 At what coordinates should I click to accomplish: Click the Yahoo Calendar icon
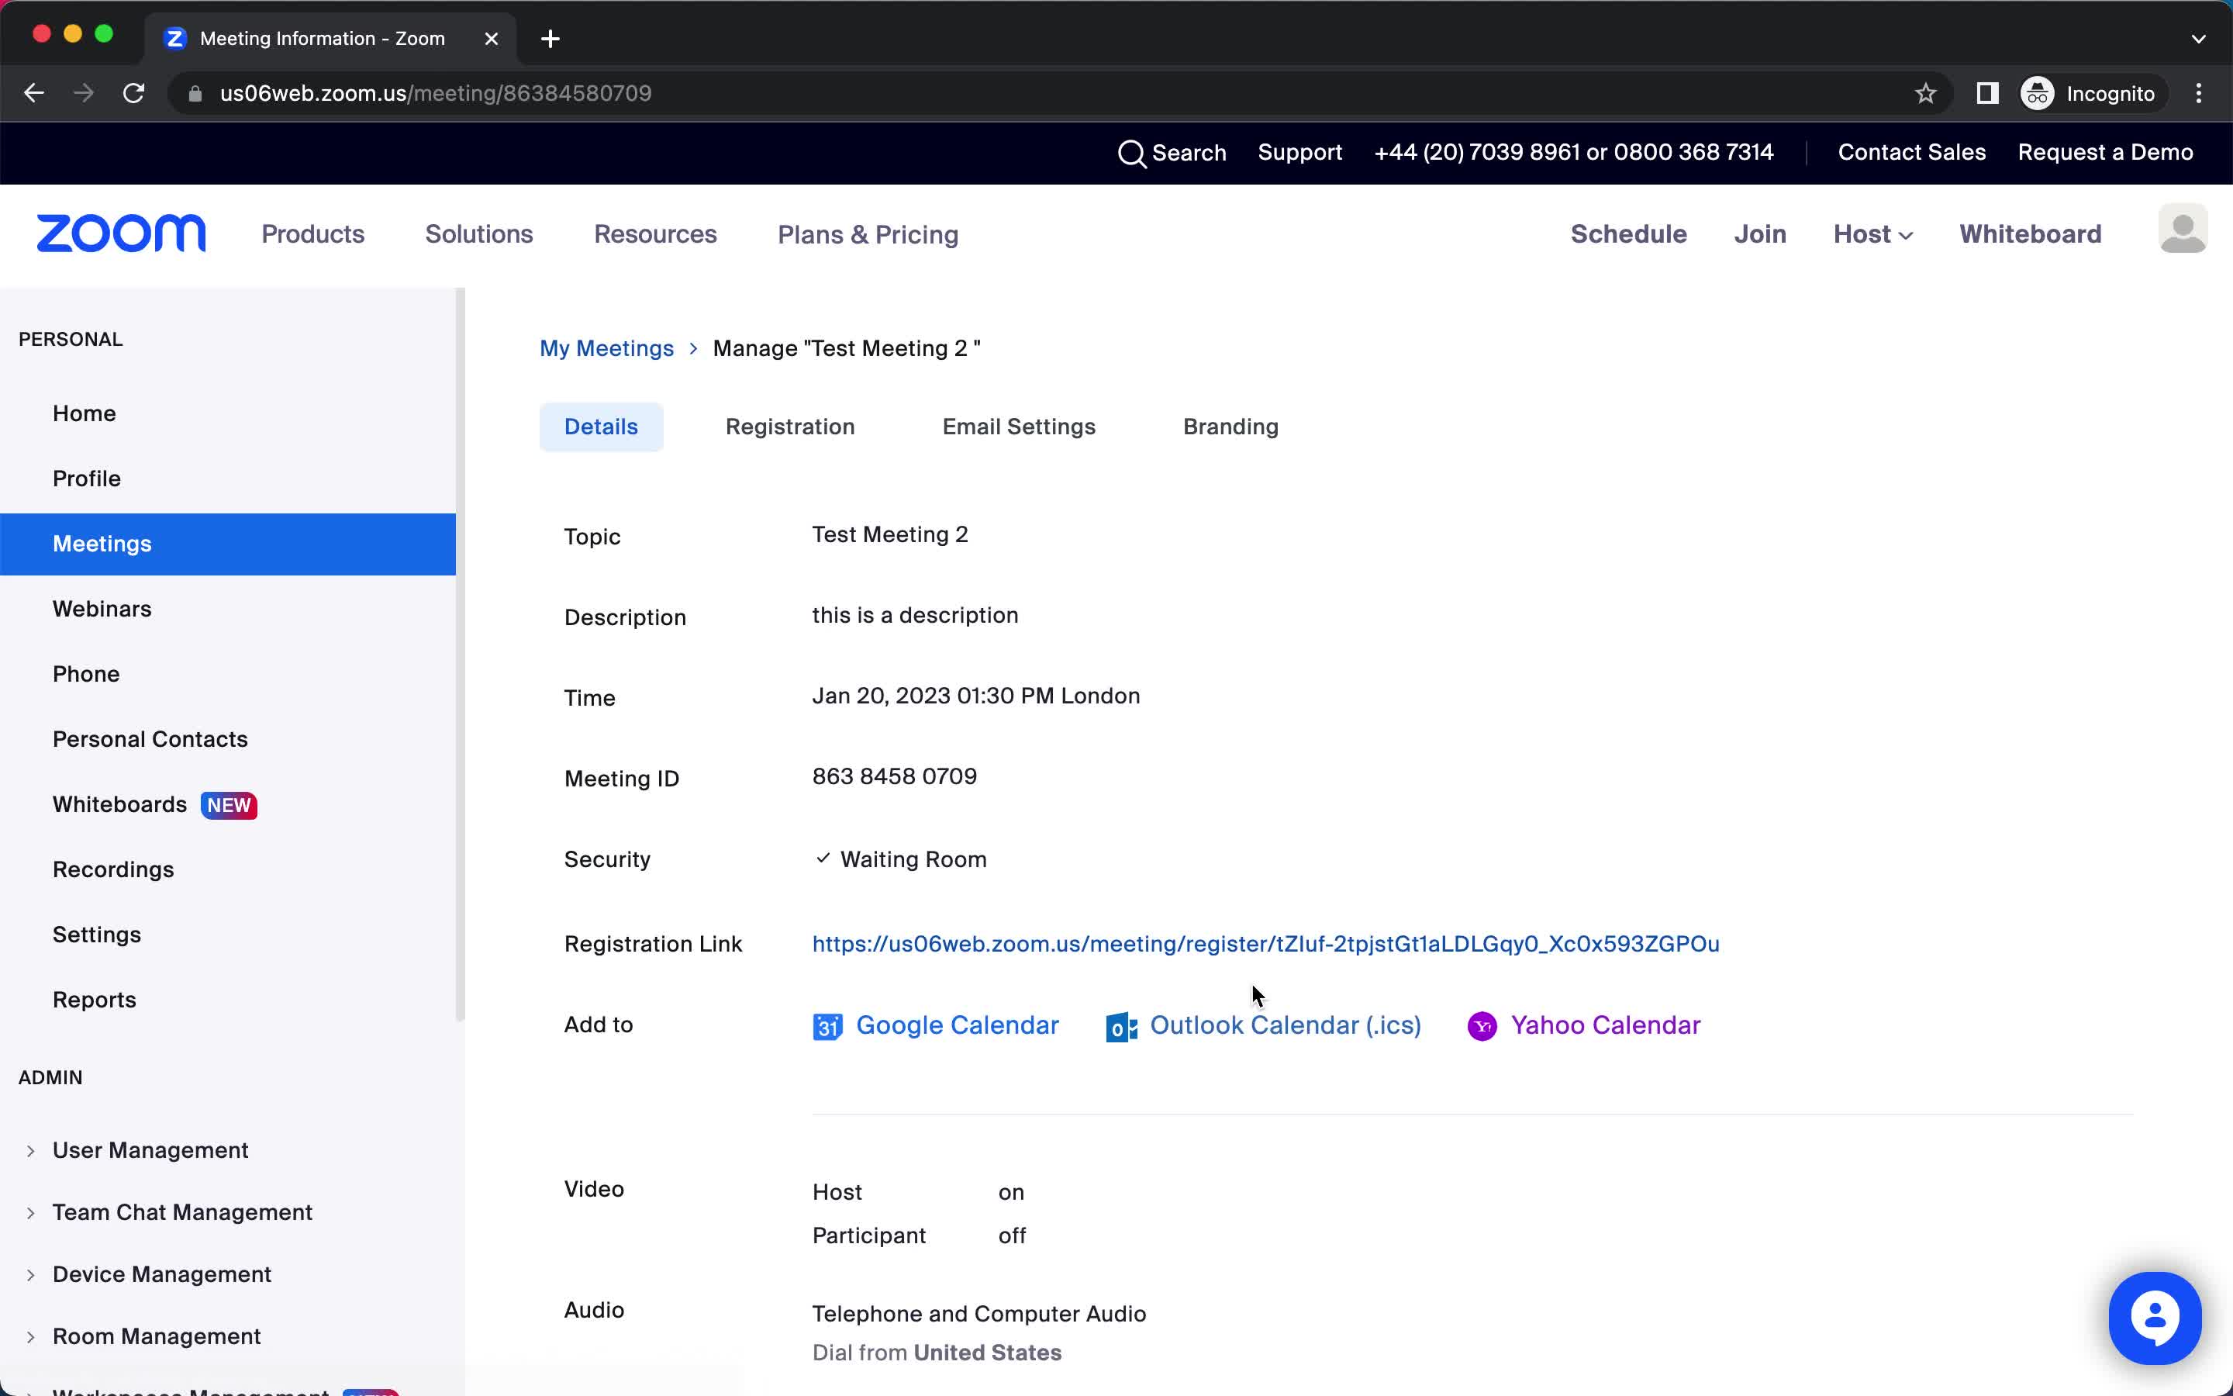(x=1482, y=1026)
